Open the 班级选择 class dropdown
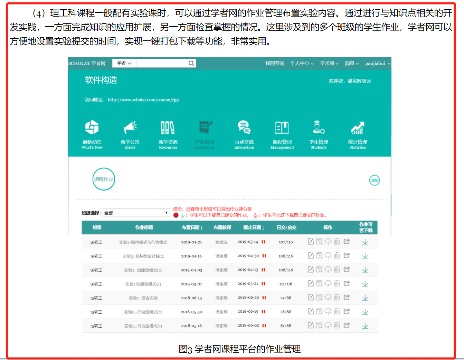 136,213
